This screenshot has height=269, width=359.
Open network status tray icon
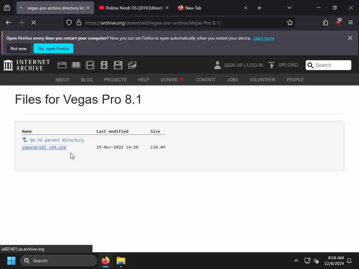[x=307, y=261]
